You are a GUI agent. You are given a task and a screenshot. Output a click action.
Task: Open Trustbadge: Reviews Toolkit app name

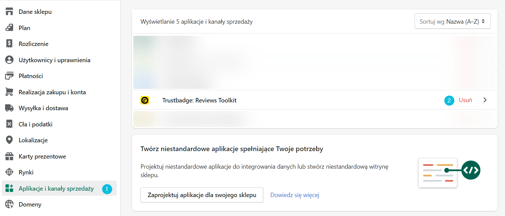tap(199, 100)
